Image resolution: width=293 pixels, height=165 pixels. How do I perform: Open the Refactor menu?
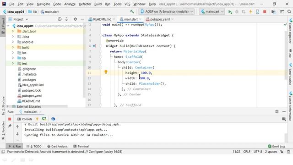click(85, 4)
